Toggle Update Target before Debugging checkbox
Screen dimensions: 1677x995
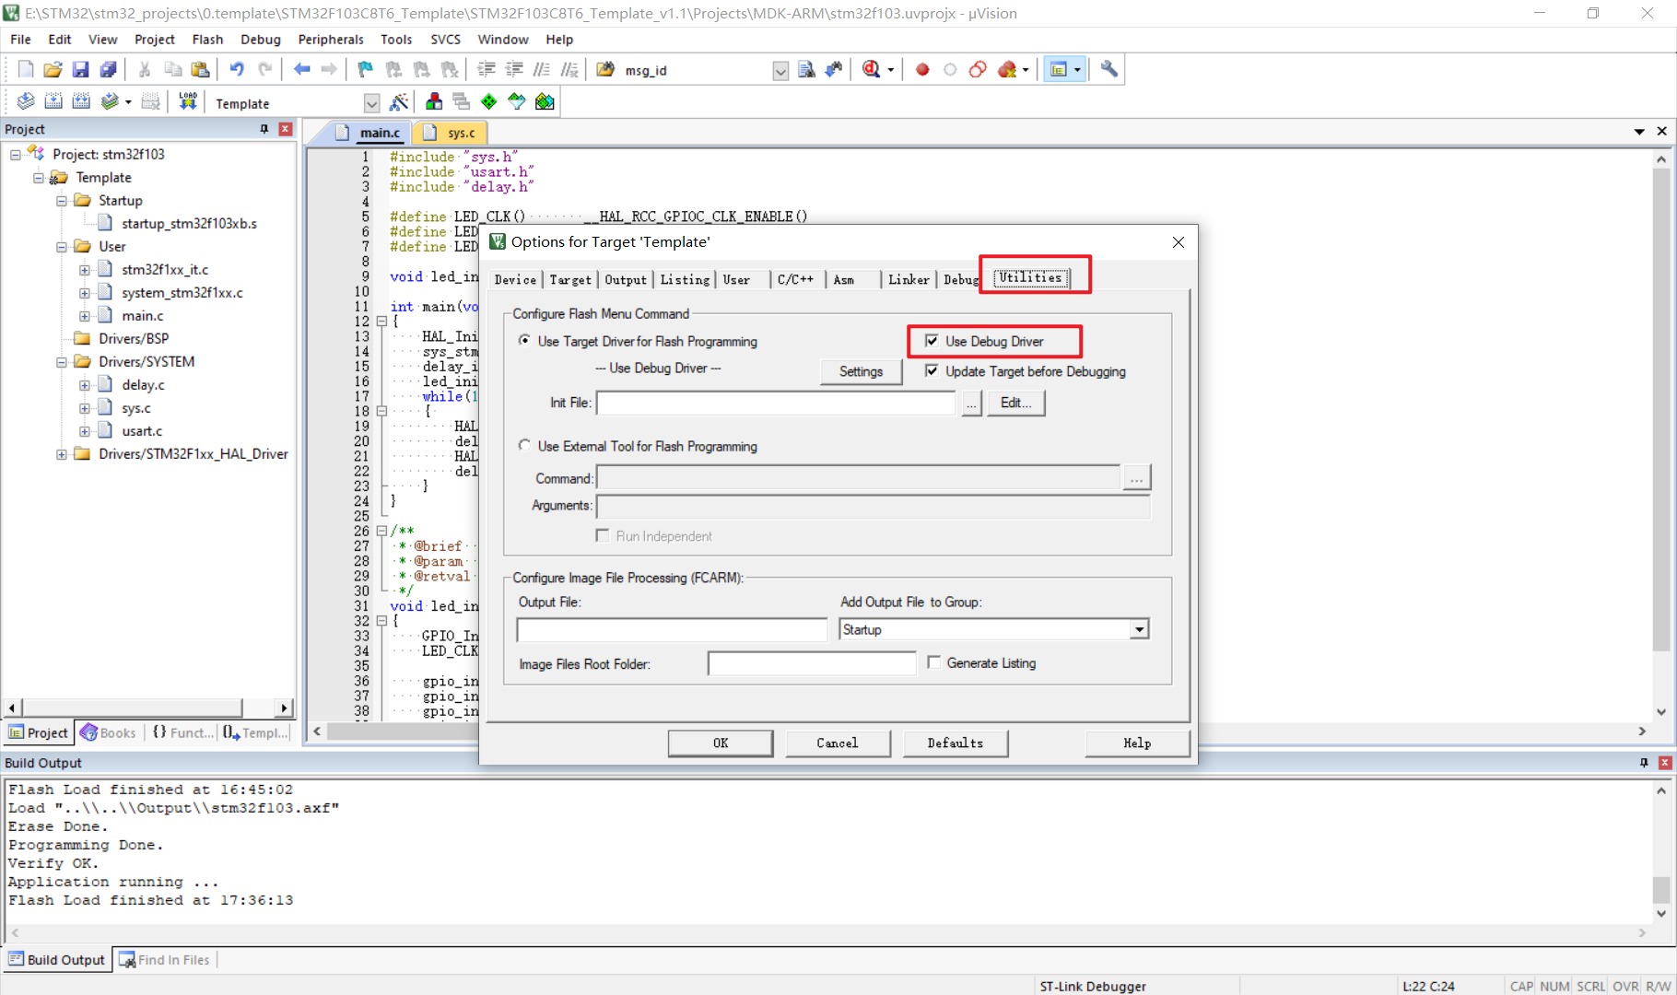pyautogui.click(x=932, y=370)
